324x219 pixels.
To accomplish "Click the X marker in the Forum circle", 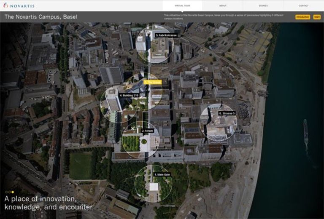I will (133, 128).
